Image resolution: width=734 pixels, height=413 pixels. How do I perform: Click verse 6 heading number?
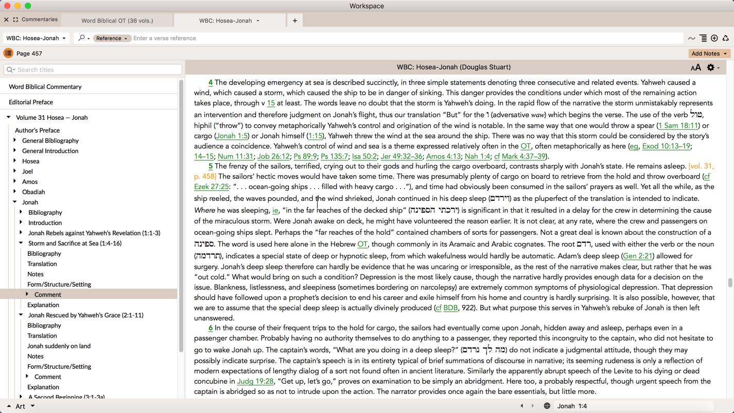[211, 328]
